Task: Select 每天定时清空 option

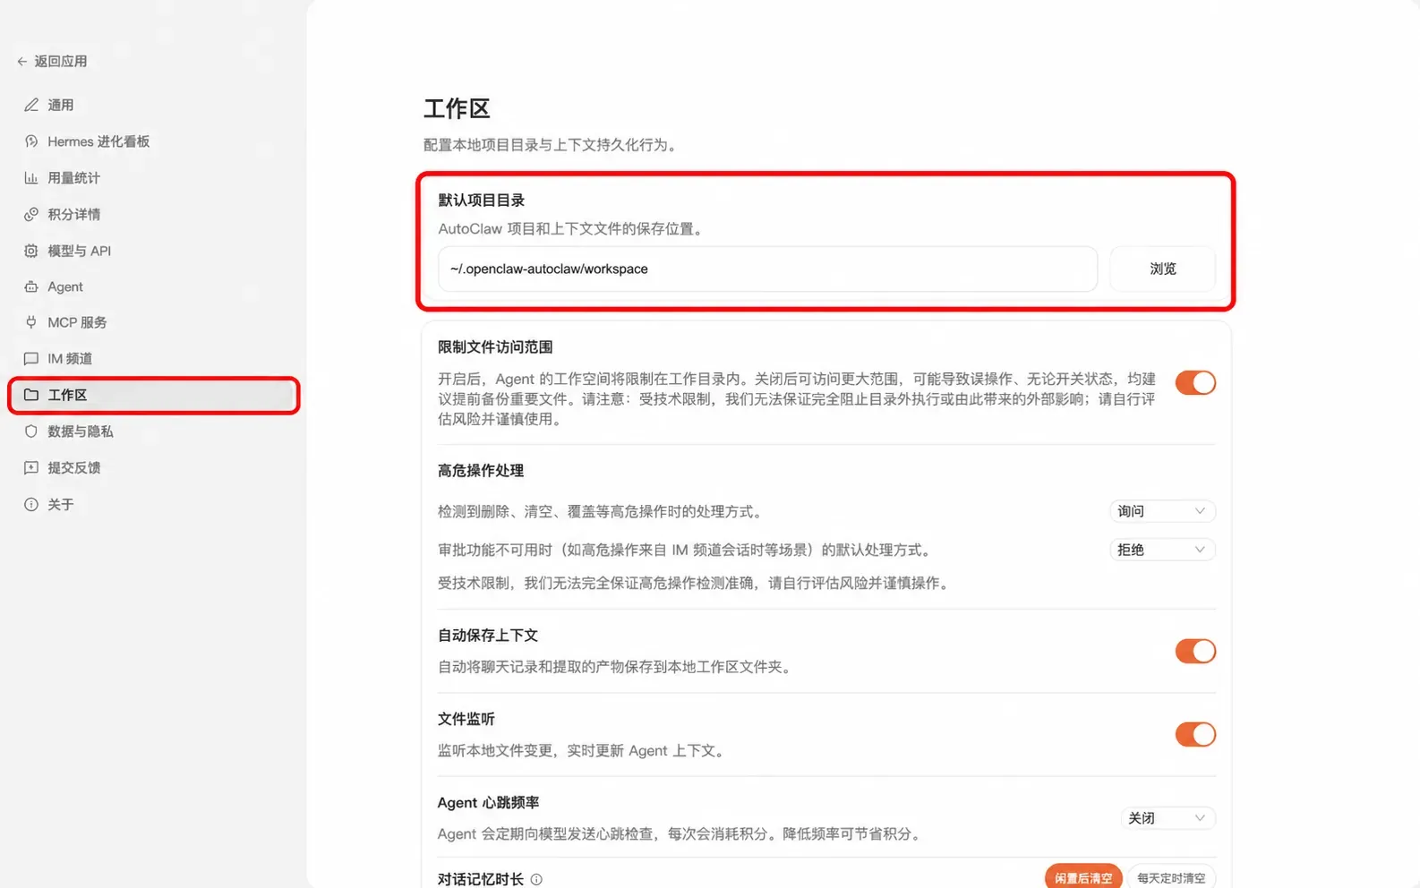Action: coord(1171,877)
